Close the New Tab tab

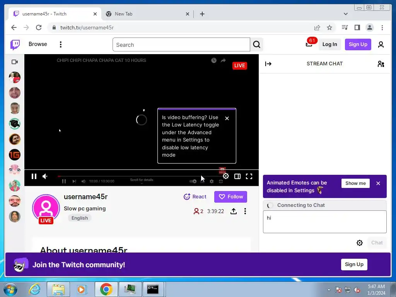click(x=188, y=14)
